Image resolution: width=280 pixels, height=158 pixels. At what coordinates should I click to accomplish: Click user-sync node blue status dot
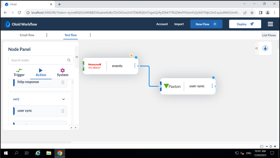point(213,78)
